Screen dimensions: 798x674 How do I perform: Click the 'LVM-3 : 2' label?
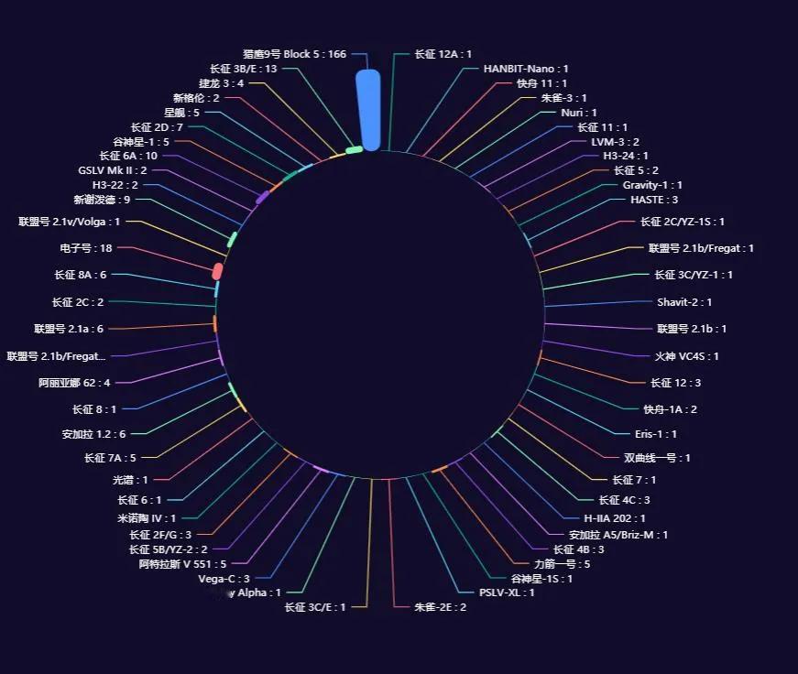tap(615, 141)
